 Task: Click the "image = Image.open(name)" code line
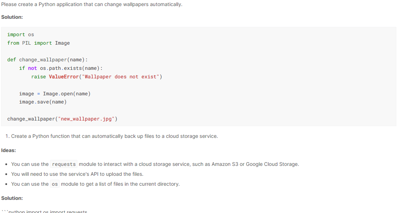coord(55,94)
